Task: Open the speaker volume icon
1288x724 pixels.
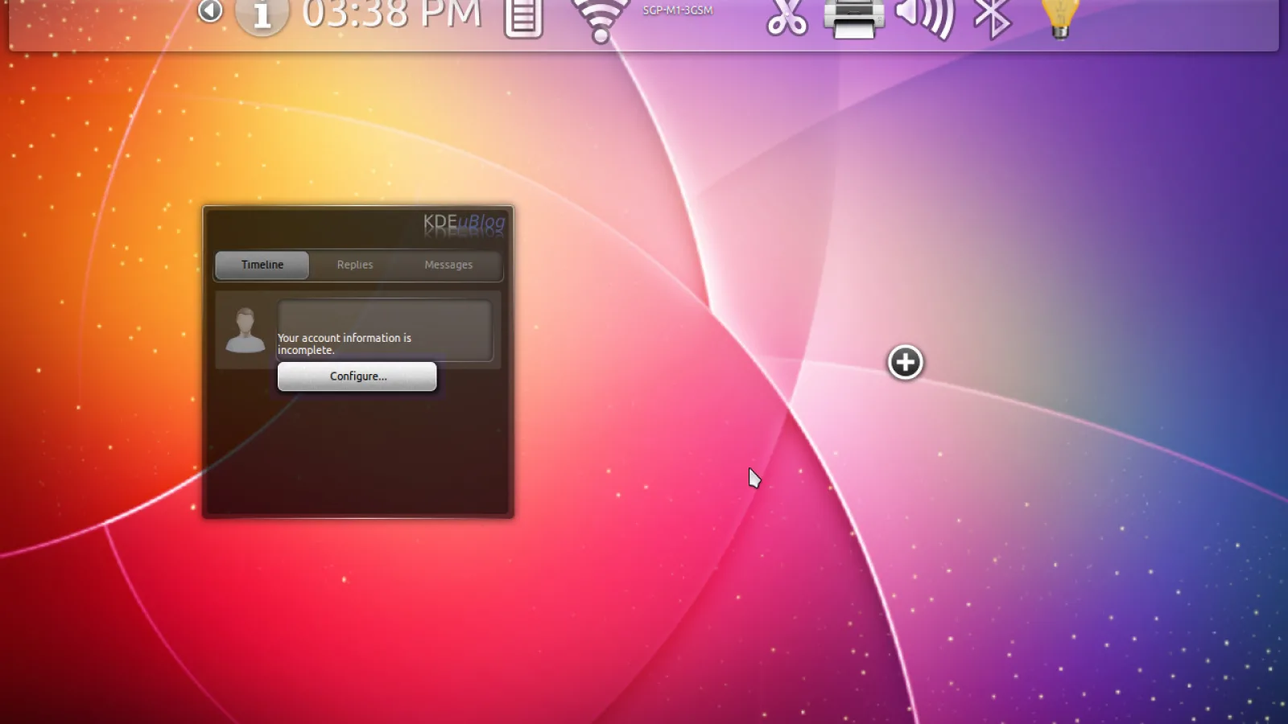Action: (x=926, y=19)
